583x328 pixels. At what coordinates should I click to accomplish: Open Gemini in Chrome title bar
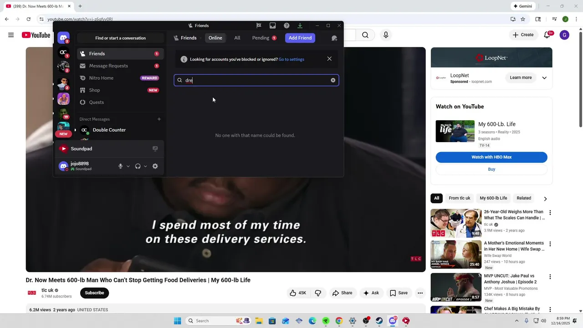coord(523,6)
